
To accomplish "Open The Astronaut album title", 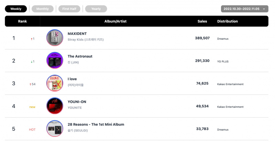I will pyautogui.click(x=80, y=56).
